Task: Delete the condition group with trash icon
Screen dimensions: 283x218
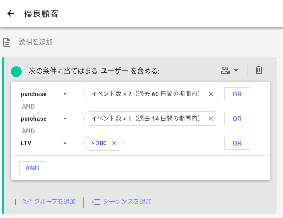Action: [258, 70]
